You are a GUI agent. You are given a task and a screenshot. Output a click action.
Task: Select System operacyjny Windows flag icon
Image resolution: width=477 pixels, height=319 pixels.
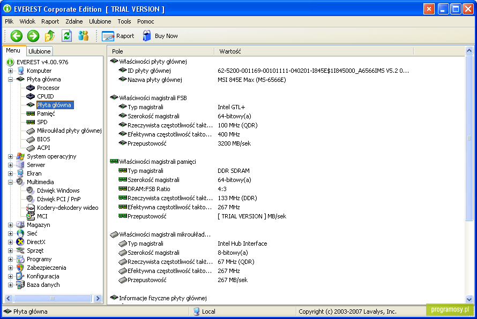(x=20, y=156)
